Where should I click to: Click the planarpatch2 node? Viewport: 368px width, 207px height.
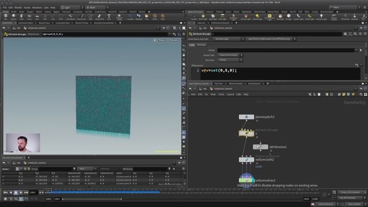246,117
